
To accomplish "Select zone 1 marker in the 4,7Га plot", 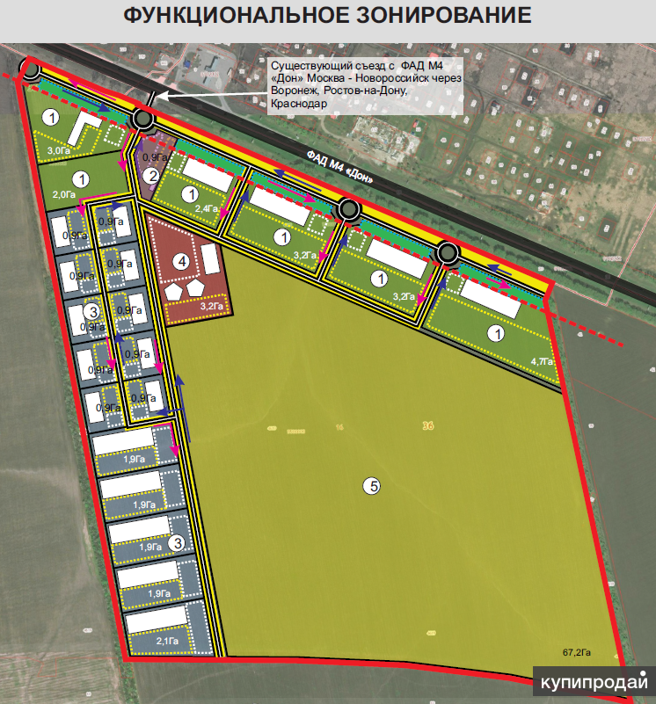I will coord(497,333).
